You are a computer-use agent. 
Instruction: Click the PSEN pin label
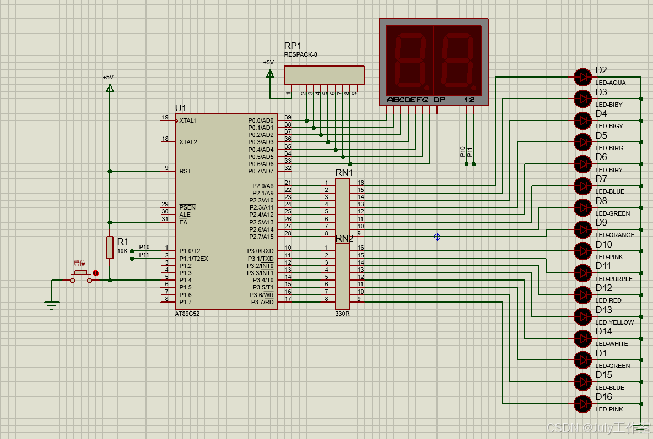click(187, 207)
